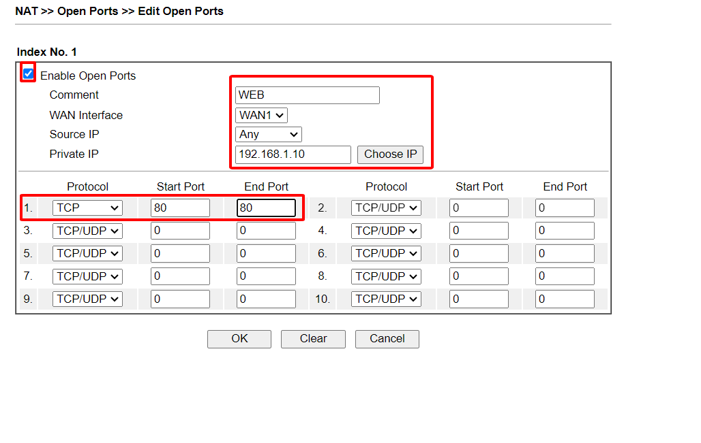The height and width of the screenshot is (443, 701).
Task: Click the Comment field containing WEB
Action: 307,95
